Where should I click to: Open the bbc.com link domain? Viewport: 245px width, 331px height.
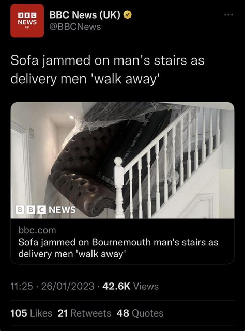point(37,230)
